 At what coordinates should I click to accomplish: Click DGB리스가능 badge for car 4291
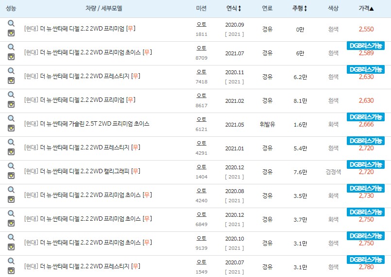[366, 141]
